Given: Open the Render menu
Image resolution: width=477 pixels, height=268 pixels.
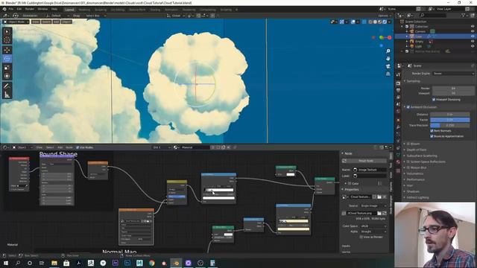Looking at the screenshot, I should tap(30, 9).
